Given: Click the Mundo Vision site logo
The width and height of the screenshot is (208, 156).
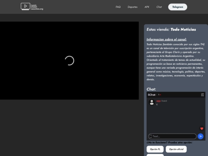Looking at the screenshot, I should [32, 7].
